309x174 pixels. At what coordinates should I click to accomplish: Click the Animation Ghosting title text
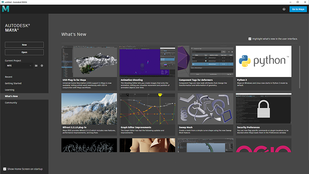(x=131, y=80)
